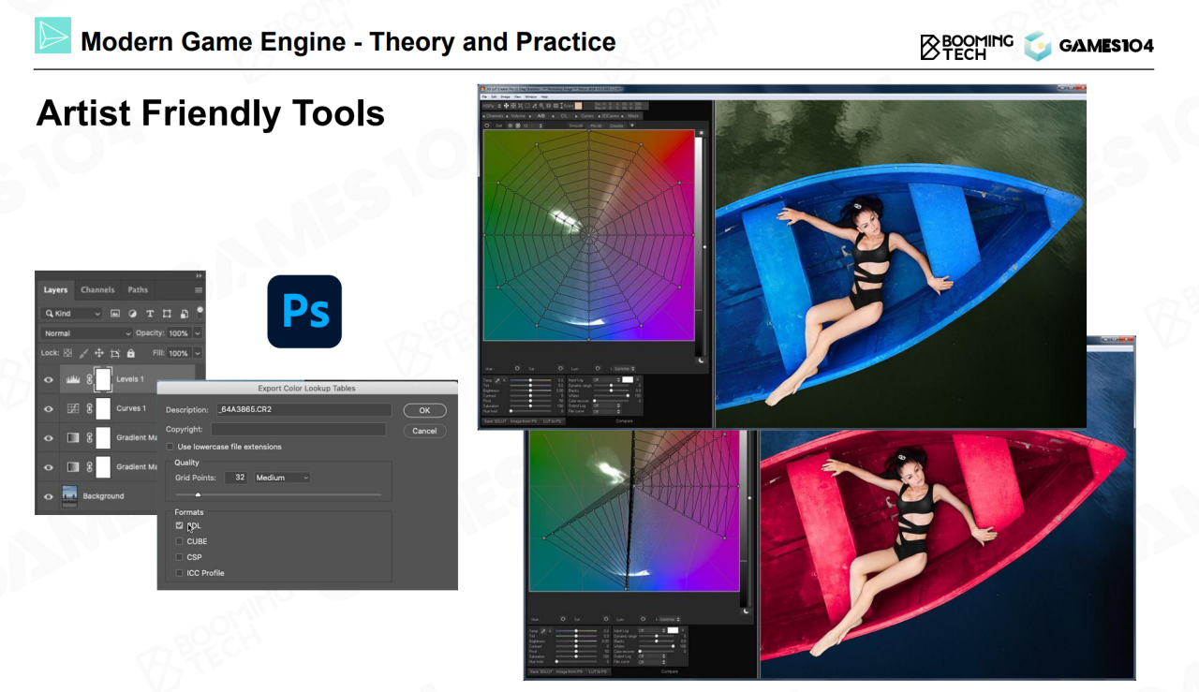The image size is (1199, 692).
Task: Click the pixel layer filter icon
Action: coord(115,314)
